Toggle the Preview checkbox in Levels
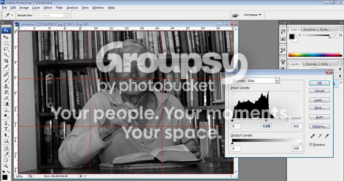Viewport: 344px width, 181px height. [310, 144]
